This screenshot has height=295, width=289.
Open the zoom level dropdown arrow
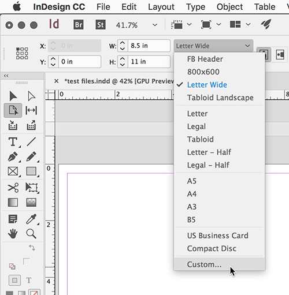click(x=155, y=25)
